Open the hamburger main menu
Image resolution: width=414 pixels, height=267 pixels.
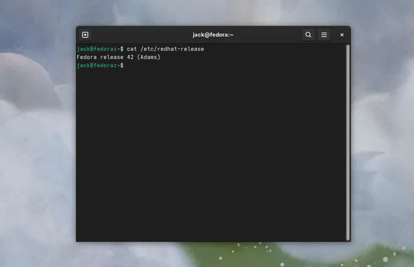[x=324, y=35]
